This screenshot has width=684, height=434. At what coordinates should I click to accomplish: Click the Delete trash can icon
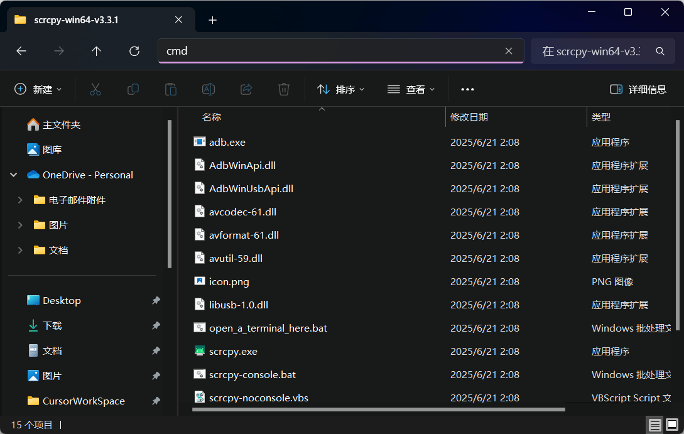pos(284,89)
